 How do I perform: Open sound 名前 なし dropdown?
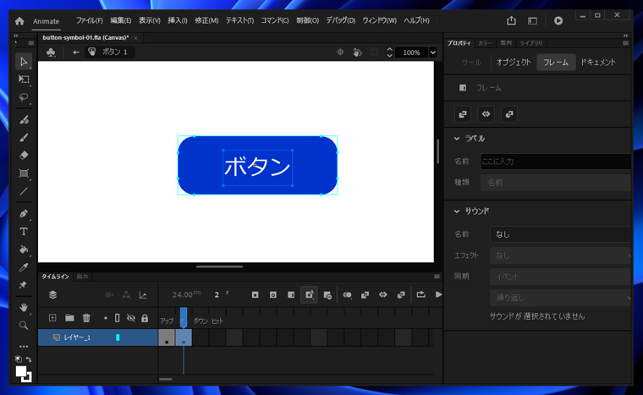(560, 234)
